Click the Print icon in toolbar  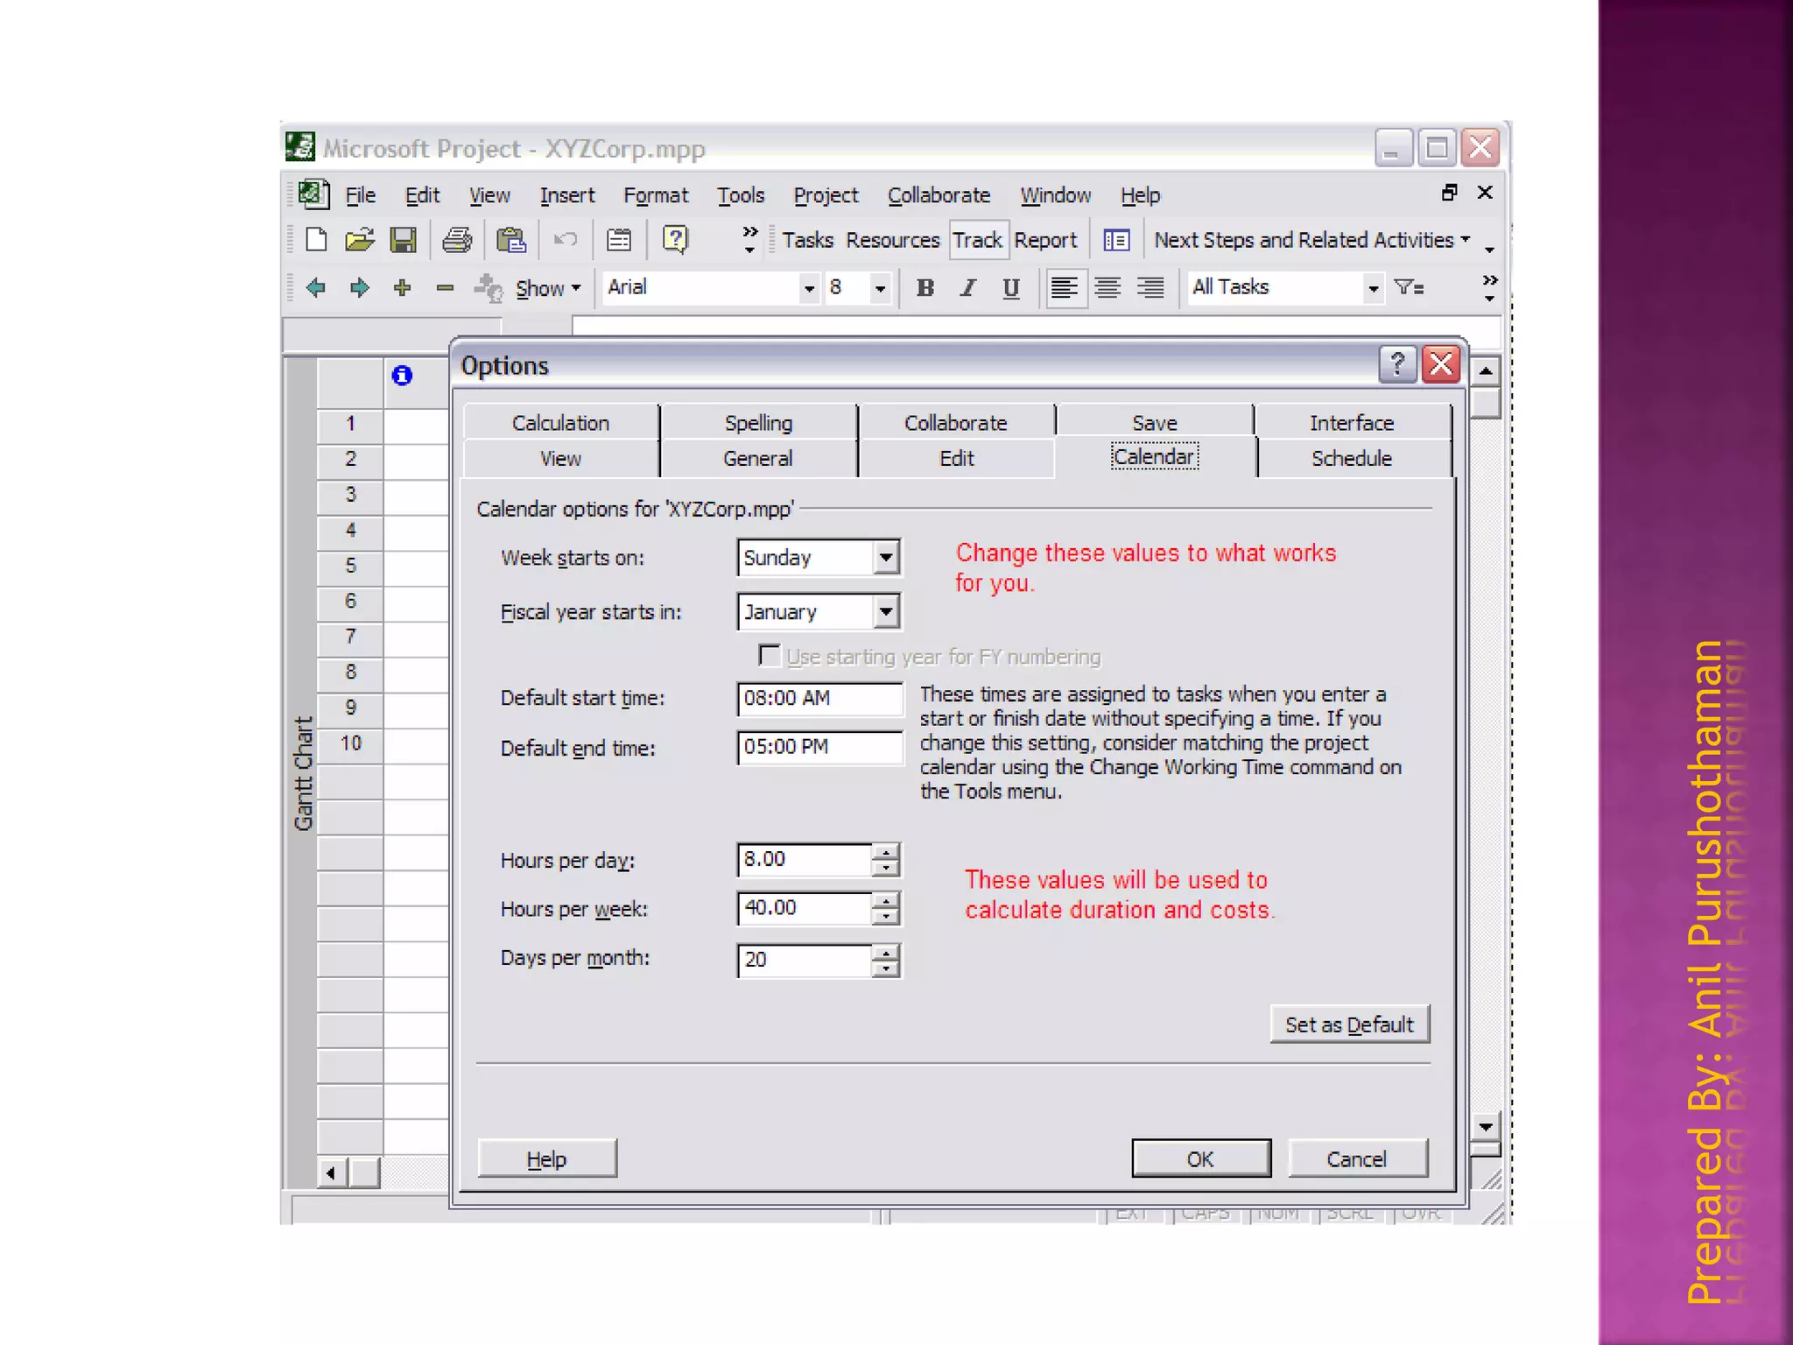pos(456,240)
